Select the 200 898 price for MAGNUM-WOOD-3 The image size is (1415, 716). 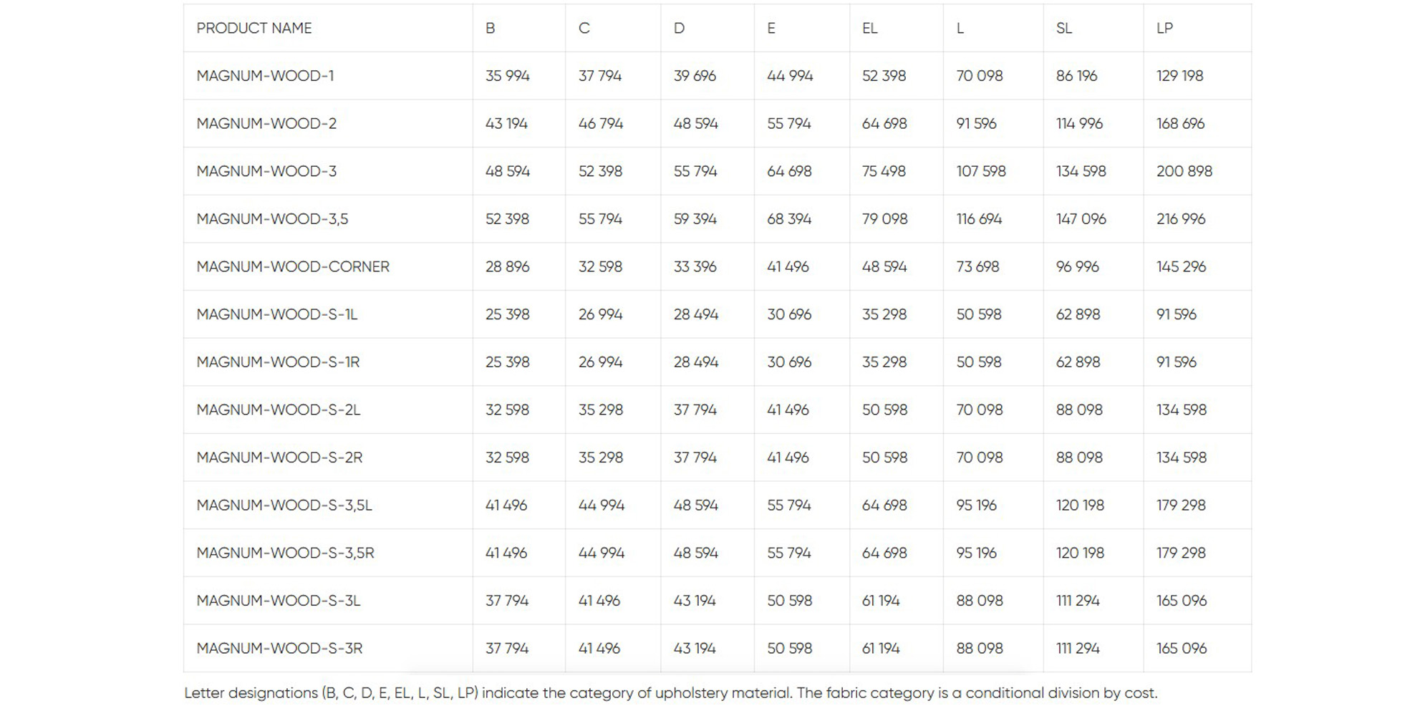click(1184, 171)
